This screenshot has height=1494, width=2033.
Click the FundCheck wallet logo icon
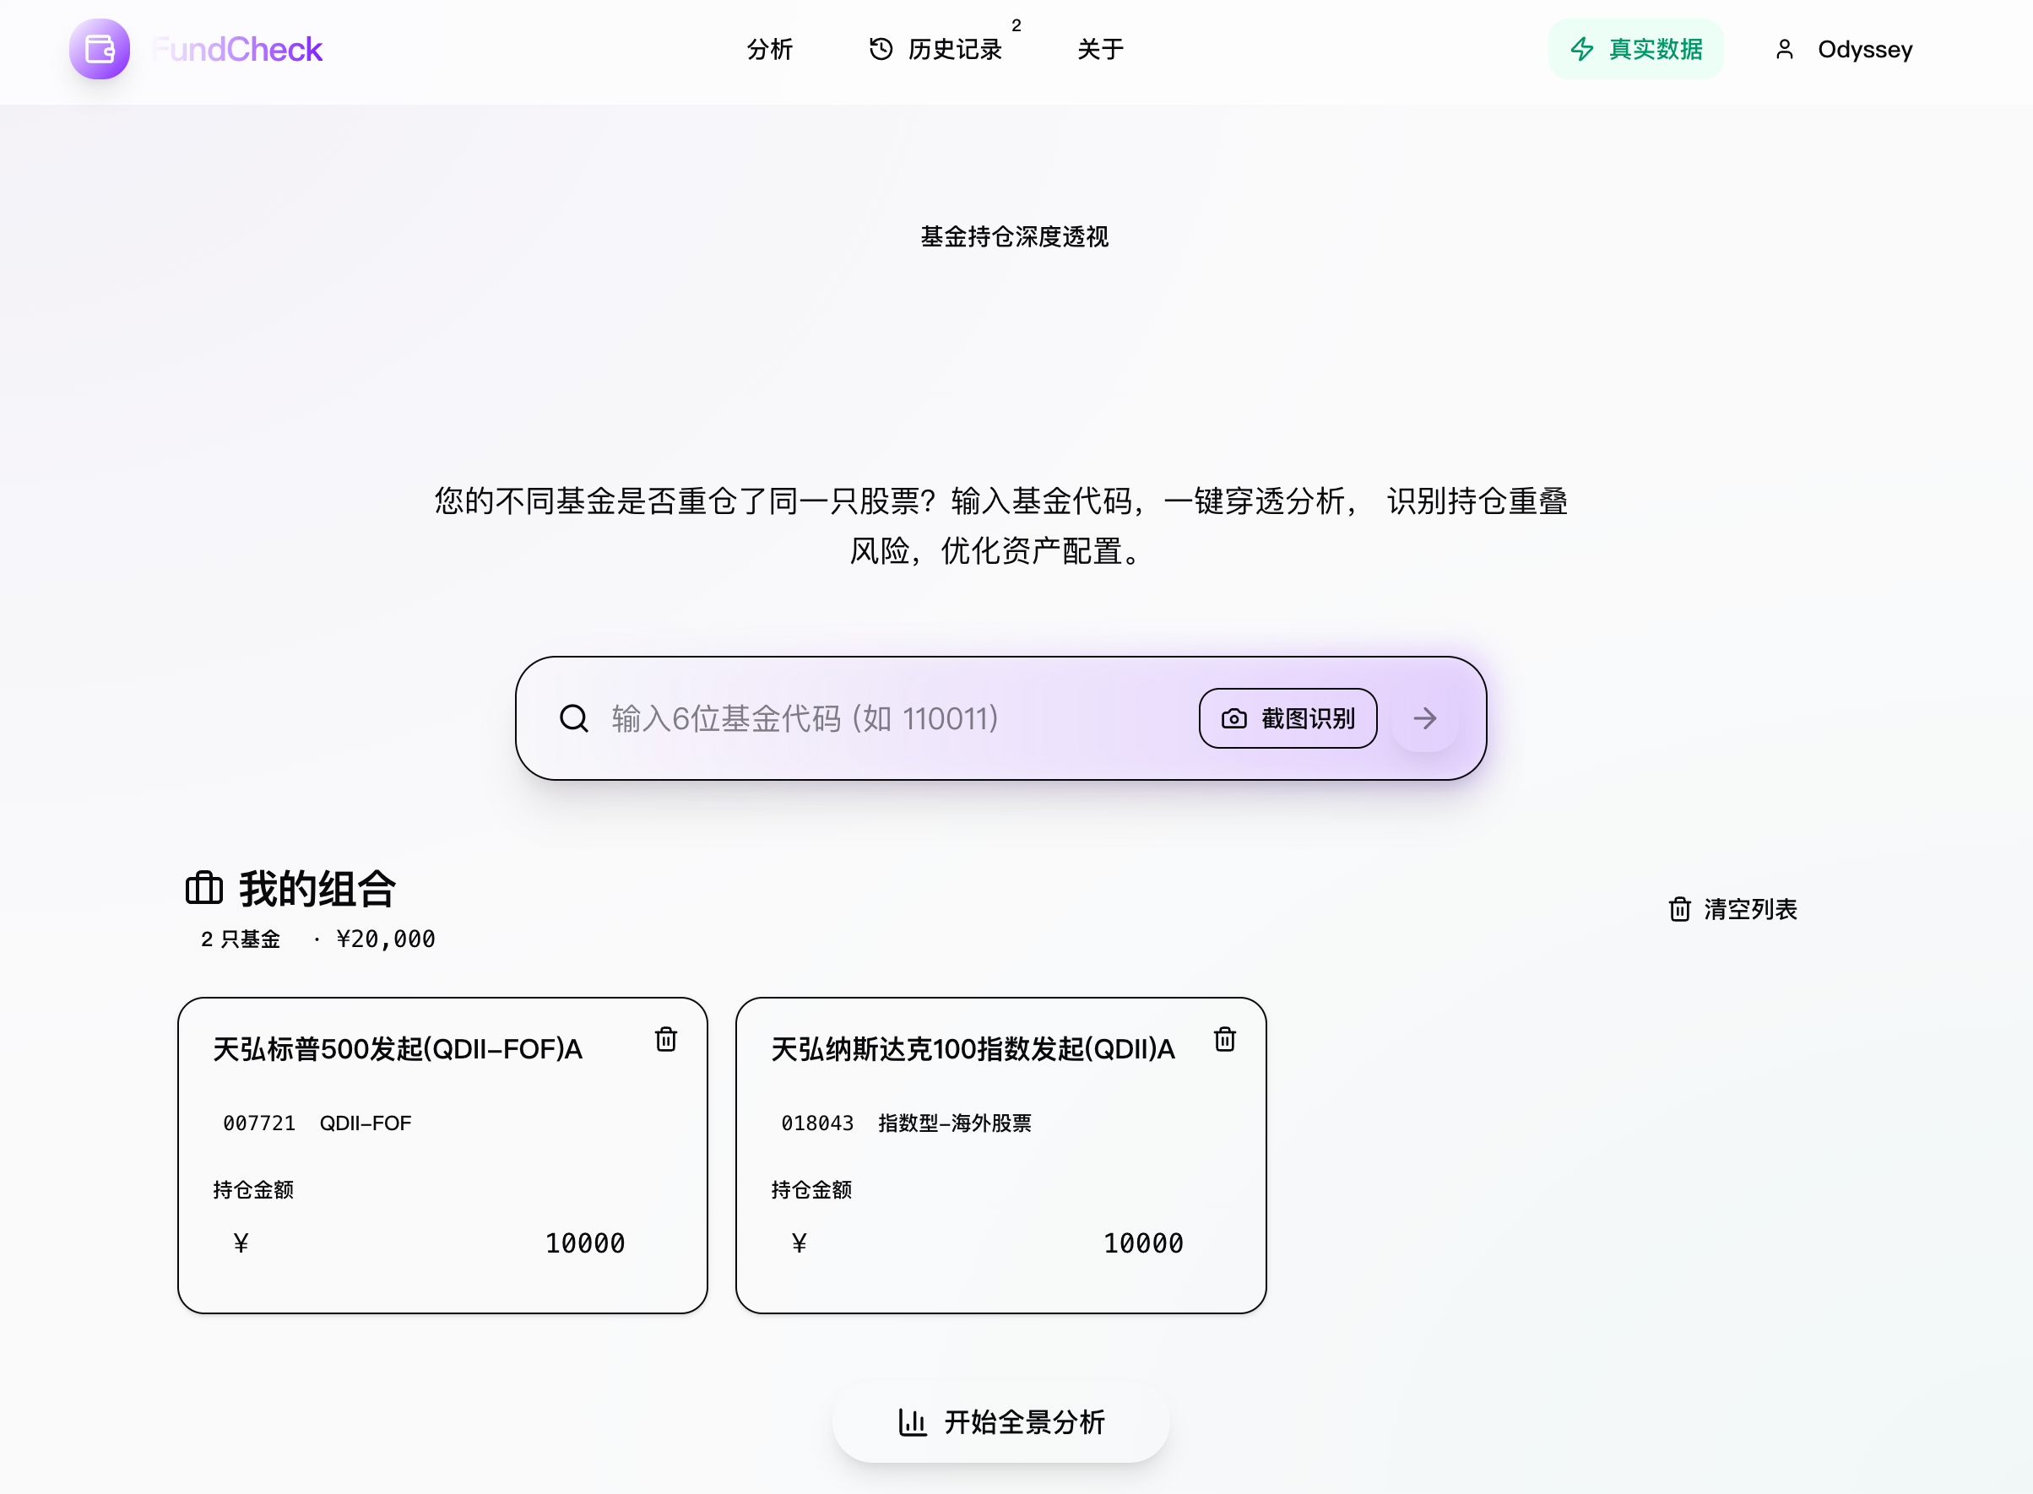click(x=100, y=50)
